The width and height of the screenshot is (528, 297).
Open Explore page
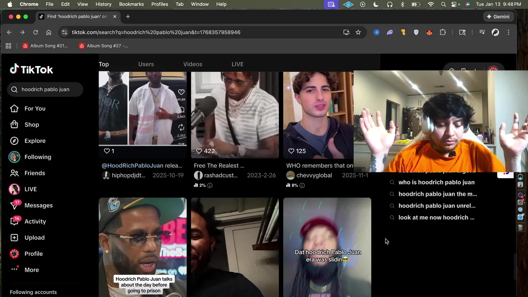point(28,141)
